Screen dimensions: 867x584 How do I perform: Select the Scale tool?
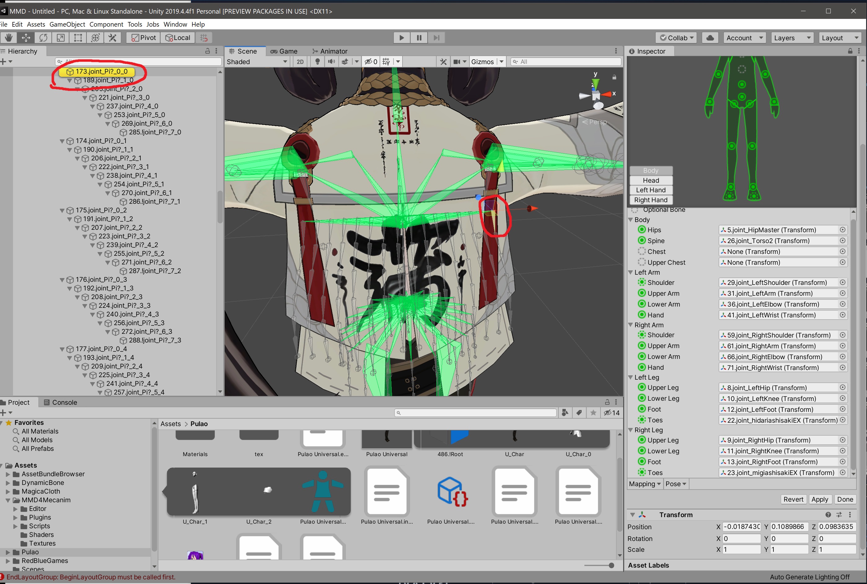coord(60,37)
